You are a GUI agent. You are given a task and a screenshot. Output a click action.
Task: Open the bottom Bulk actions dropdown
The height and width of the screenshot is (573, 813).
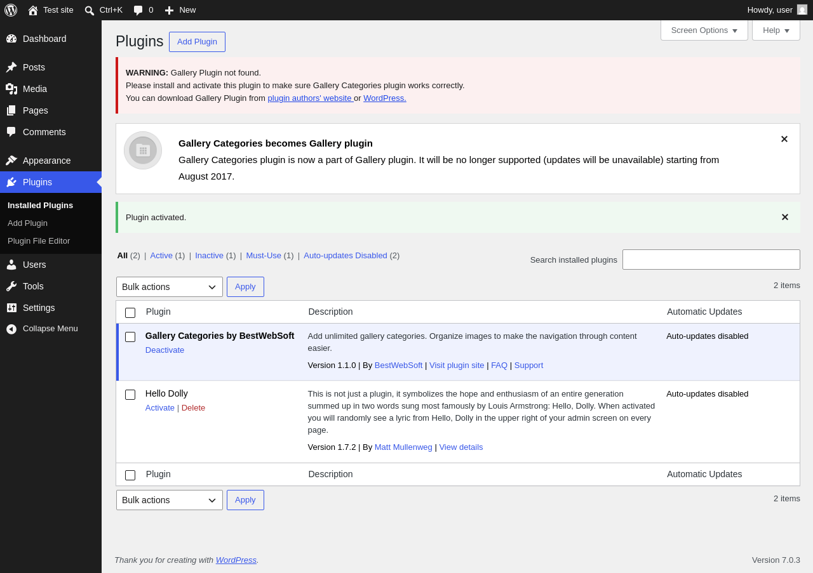[x=170, y=500]
